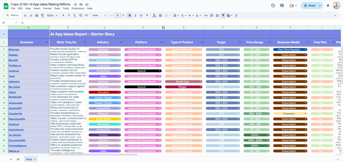This screenshot has height=162, width=343.
Task: Click the font size 16 field
Action: (118, 16)
